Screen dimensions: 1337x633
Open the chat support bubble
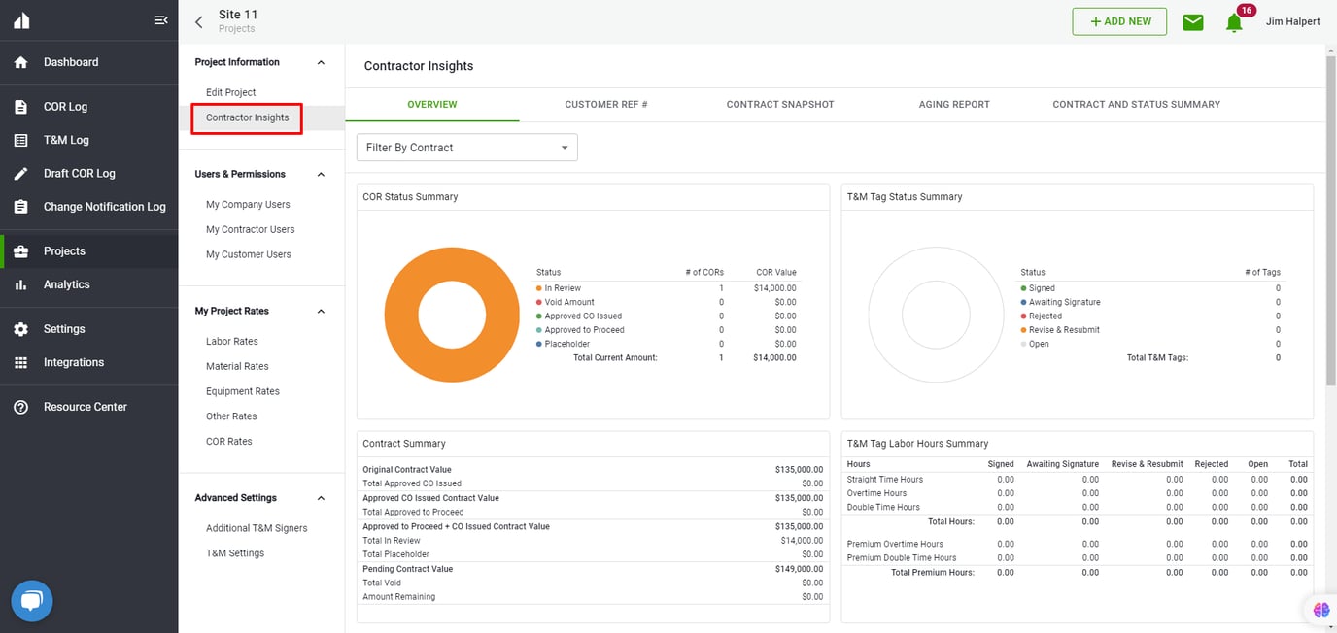click(x=31, y=600)
